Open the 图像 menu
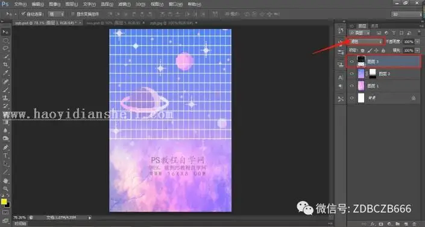 tap(54, 4)
